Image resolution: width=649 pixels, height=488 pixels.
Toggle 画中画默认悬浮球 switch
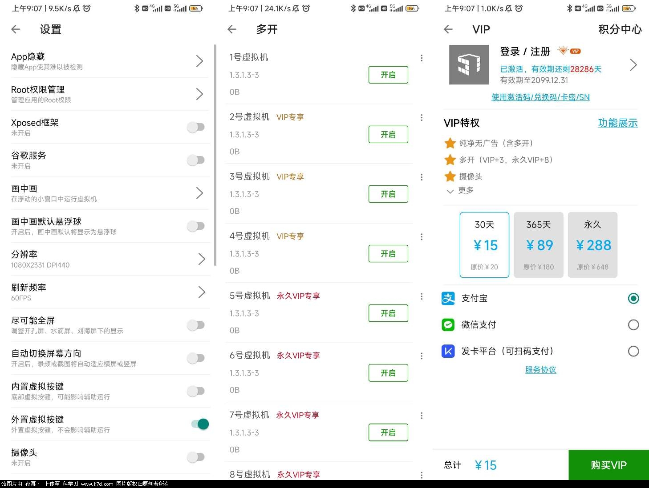click(x=196, y=226)
